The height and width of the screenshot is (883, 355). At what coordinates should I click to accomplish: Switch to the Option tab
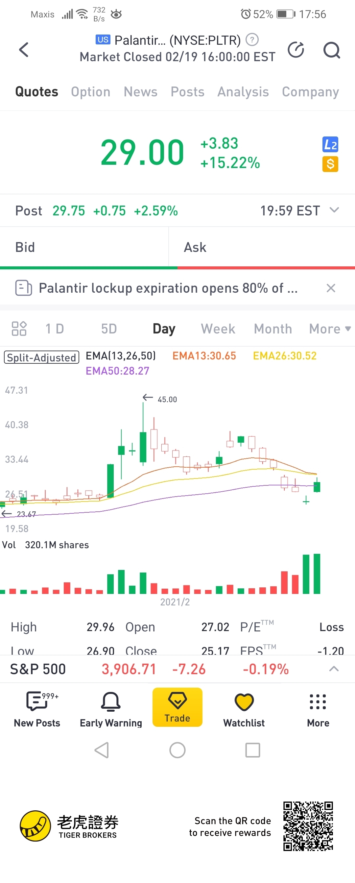91,91
